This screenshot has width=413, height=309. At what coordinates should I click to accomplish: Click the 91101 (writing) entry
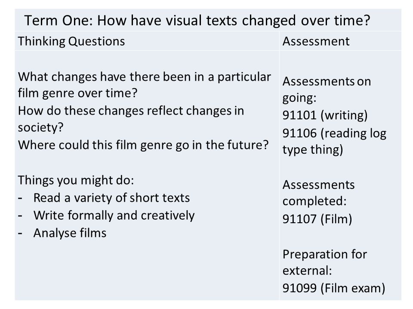325,115
